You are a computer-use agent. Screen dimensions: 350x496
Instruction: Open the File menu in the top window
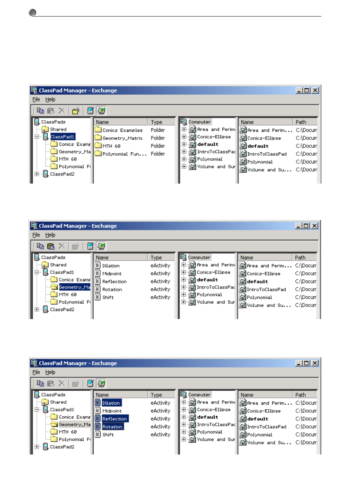36,99
